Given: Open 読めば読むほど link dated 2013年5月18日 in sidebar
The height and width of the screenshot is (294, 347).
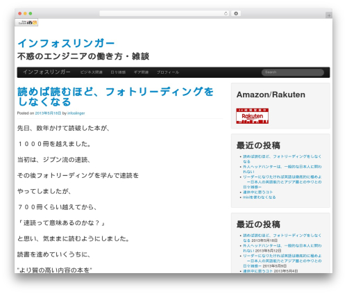Looking at the screenshot, I should (282, 238).
